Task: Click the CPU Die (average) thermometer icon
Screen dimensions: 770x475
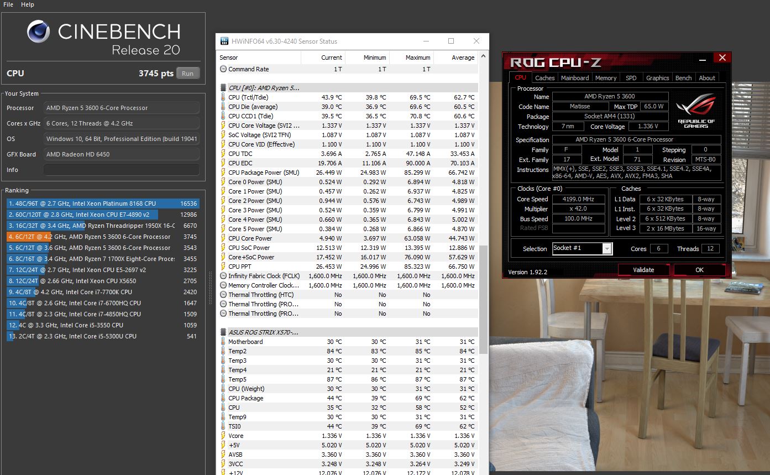Action: pos(223,107)
